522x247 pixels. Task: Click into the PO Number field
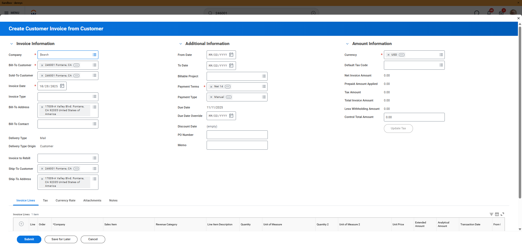237,135
